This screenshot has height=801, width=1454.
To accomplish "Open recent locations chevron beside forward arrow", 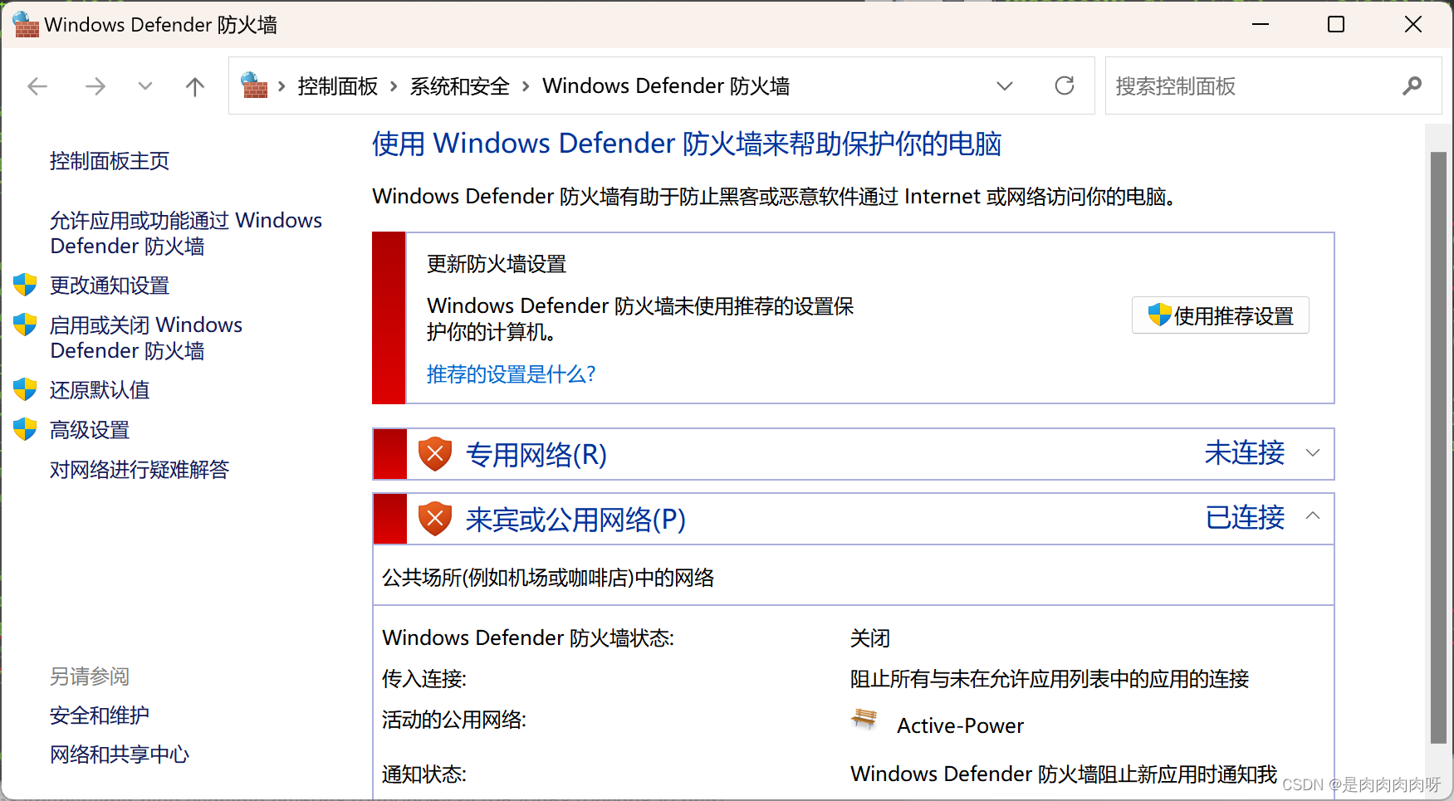I will (145, 86).
